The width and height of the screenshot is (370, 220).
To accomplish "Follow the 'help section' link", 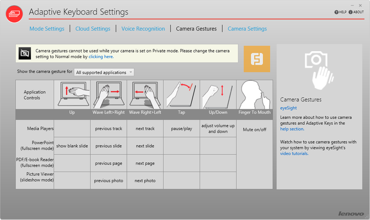I will (x=292, y=129).
